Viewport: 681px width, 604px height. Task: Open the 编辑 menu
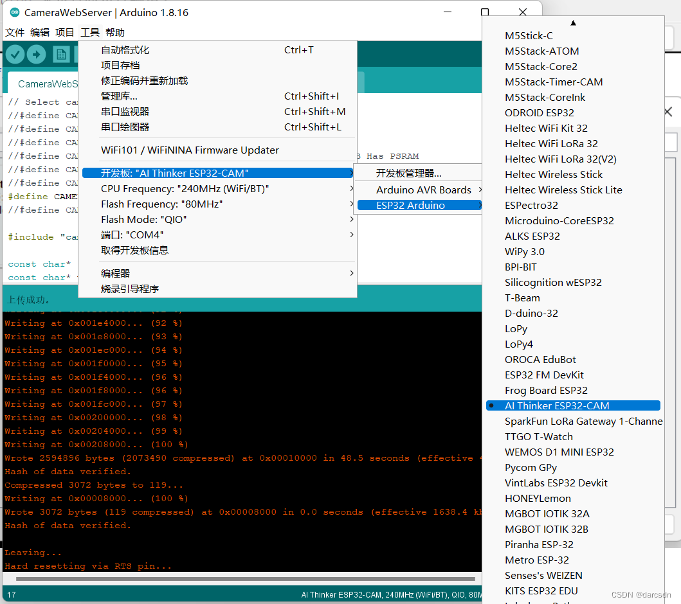(x=40, y=33)
